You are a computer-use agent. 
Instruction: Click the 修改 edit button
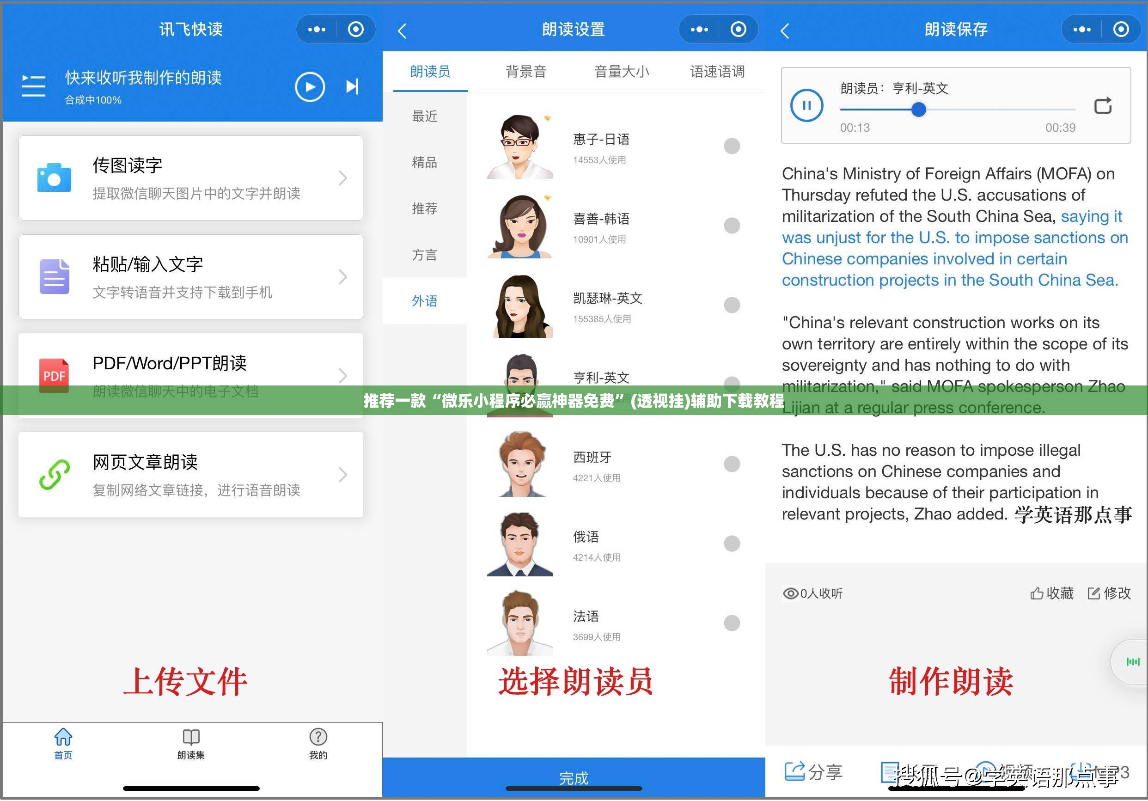(1109, 593)
